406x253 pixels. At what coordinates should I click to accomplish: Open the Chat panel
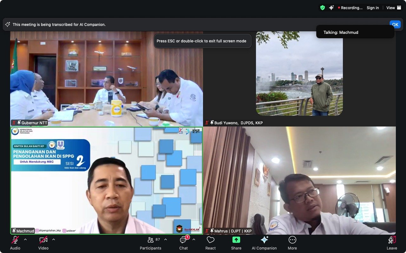coord(183,243)
